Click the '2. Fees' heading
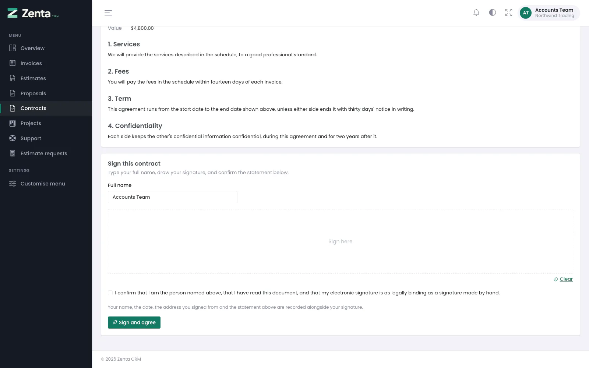589x368 pixels. tap(118, 71)
